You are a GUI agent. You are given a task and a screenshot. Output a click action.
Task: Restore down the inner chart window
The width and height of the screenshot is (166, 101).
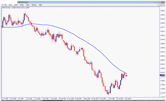(161, 5)
